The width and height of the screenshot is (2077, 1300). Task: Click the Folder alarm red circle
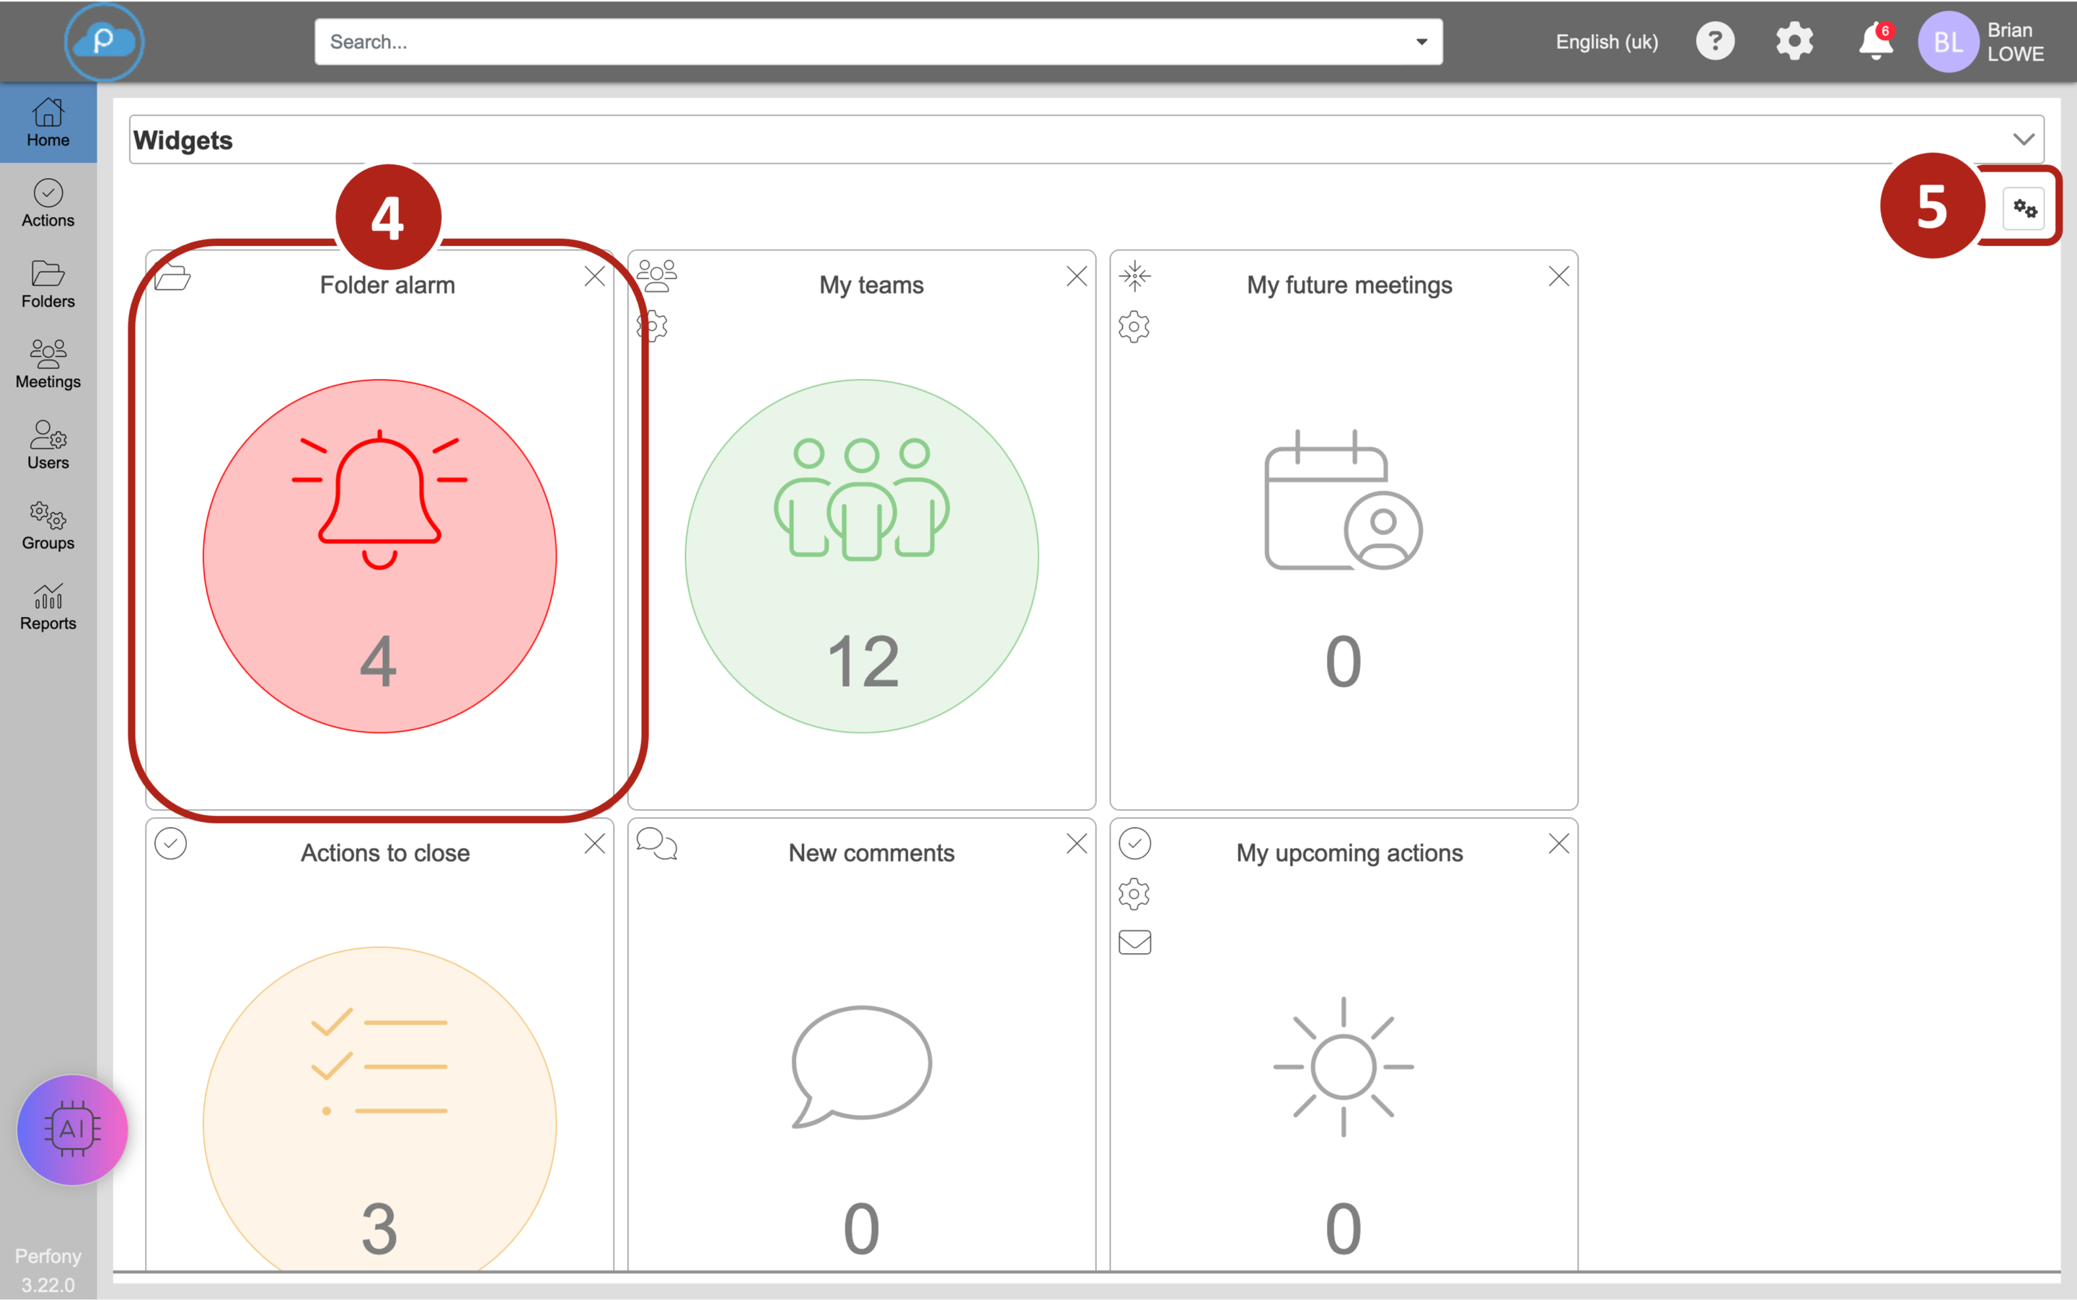379,557
